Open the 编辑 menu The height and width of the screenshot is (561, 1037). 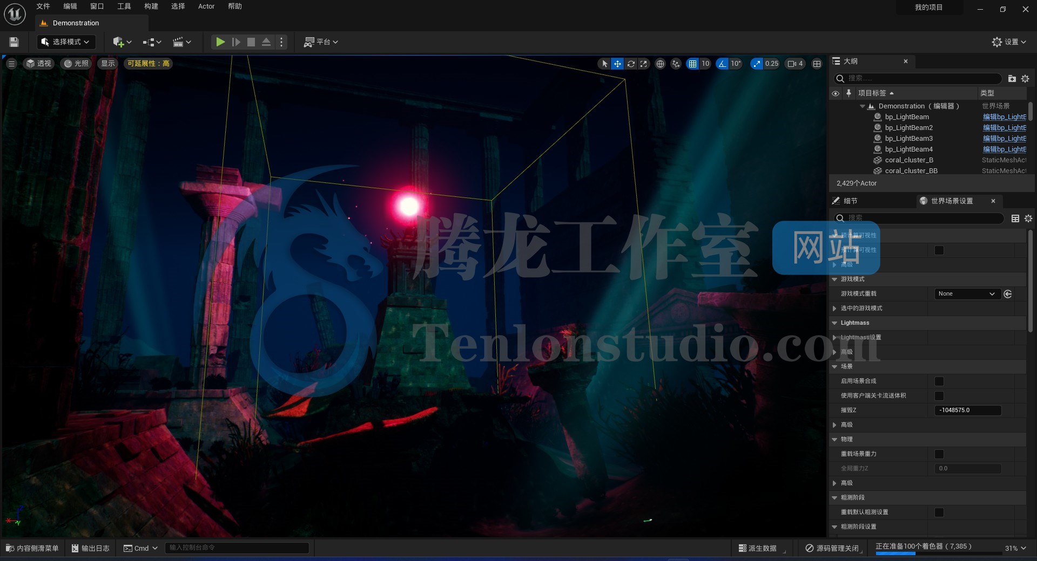click(70, 6)
